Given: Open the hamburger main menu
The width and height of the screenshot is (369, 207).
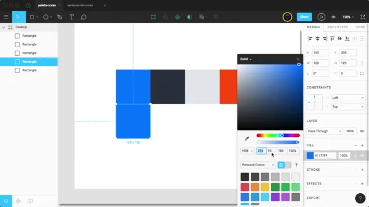Looking at the screenshot, I should click(6, 17).
